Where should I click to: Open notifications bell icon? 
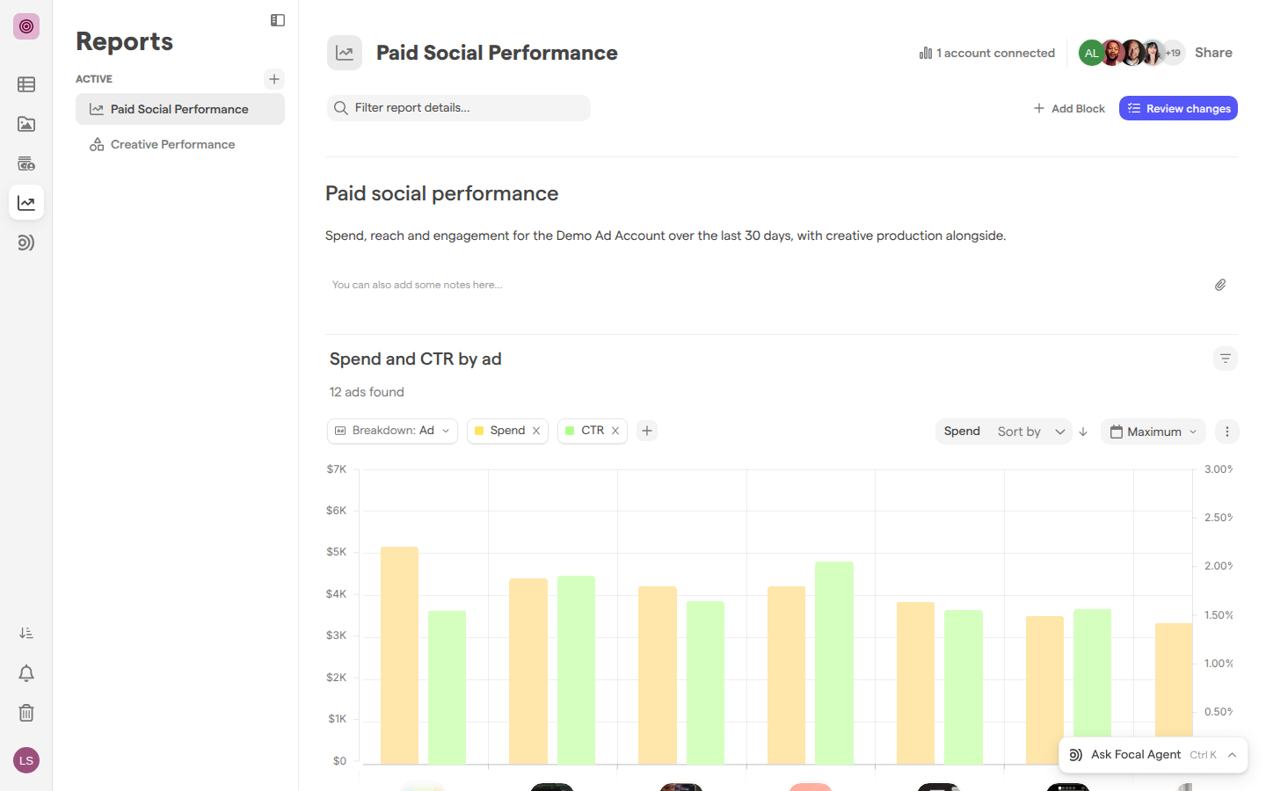[26, 673]
